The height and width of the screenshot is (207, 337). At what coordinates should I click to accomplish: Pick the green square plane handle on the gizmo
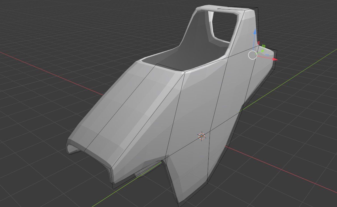(264, 46)
